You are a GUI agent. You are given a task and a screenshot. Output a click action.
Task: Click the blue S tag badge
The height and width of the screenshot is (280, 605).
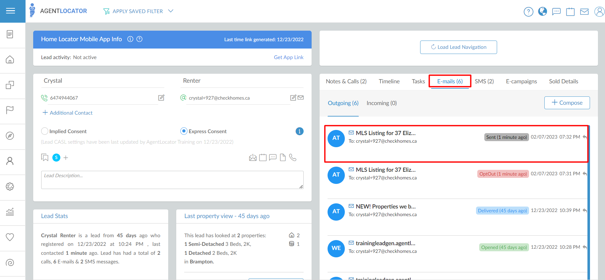click(56, 157)
